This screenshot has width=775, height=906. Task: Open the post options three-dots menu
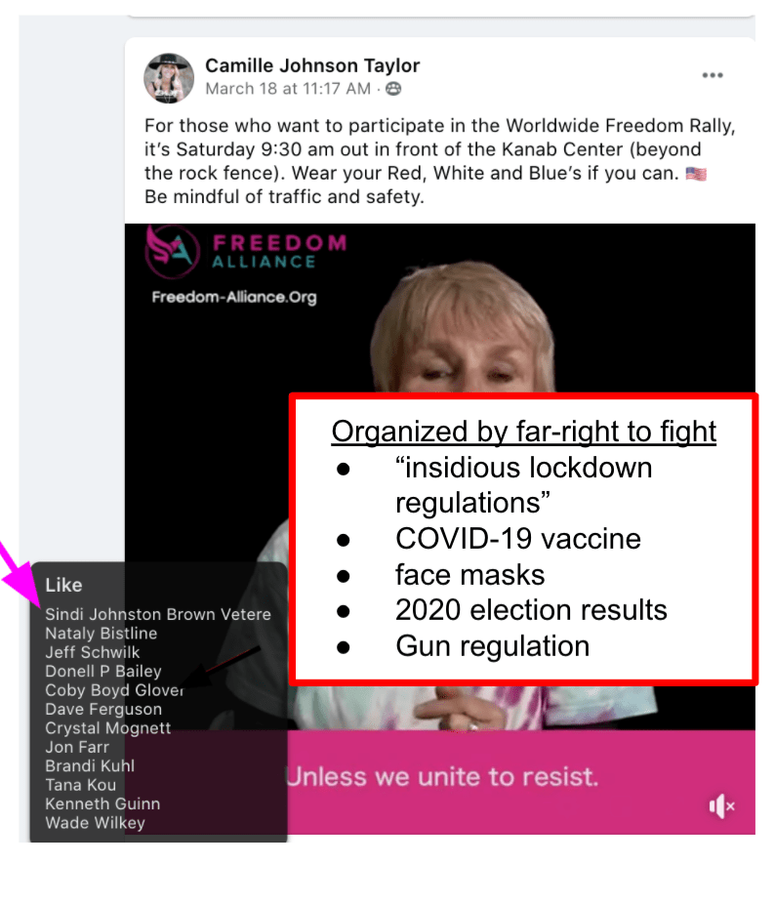[x=713, y=75]
